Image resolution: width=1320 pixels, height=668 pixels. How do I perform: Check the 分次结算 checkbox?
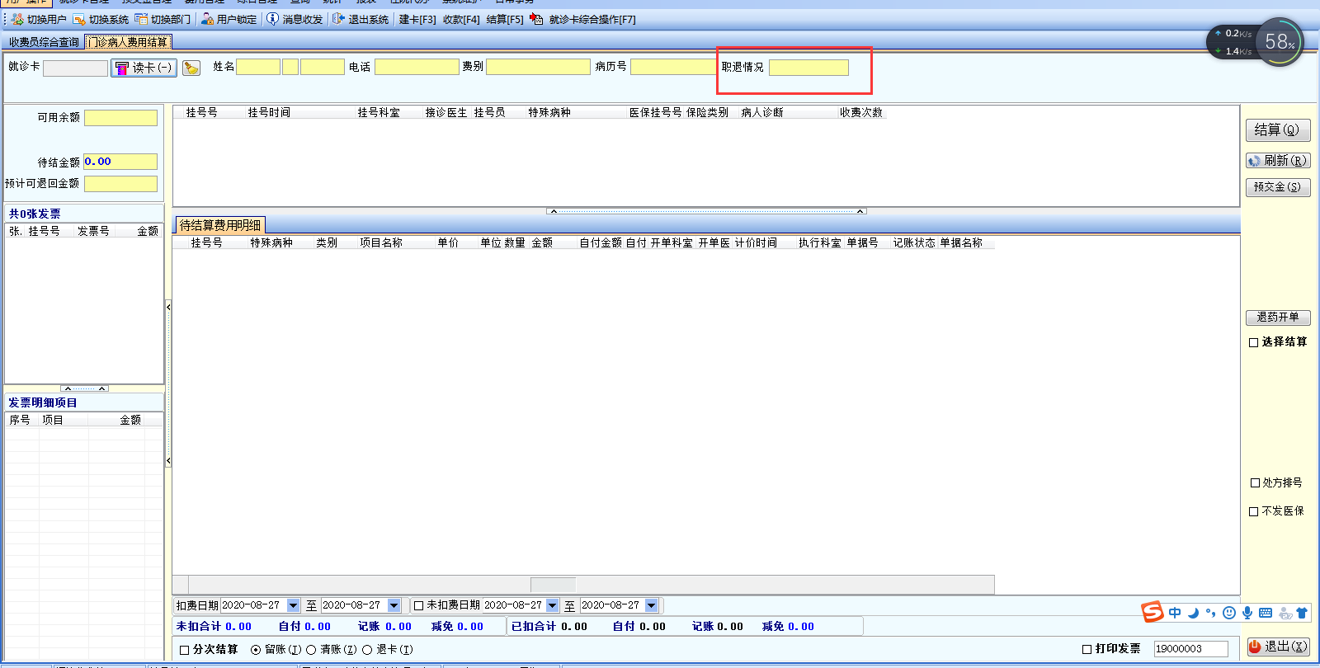(x=185, y=650)
